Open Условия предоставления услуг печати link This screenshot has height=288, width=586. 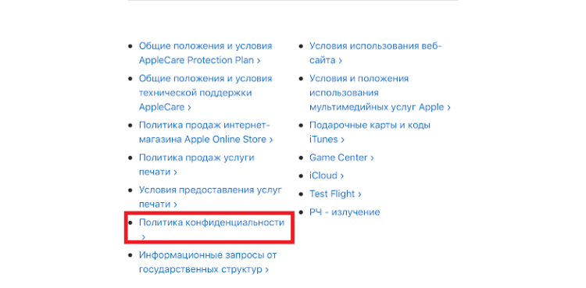(x=210, y=197)
